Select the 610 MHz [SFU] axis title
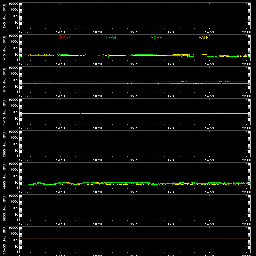 coord(4,80)
